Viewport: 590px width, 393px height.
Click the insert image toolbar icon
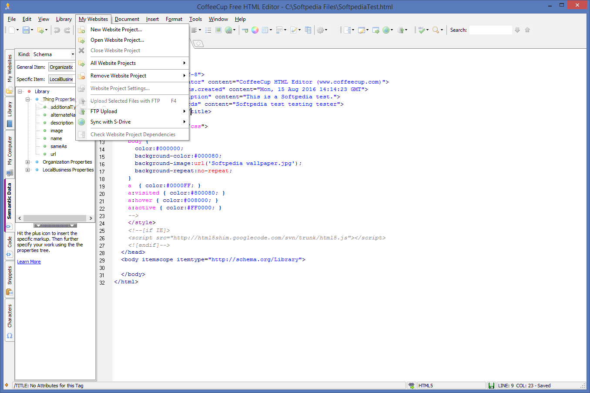coord(218,30)
